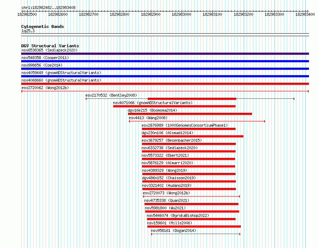Screen dimensions: 319x248
Task: Click the red bar under nsv4389329
Action: pos(189,174)
